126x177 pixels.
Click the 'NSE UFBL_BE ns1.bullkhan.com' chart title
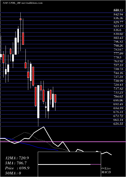[x=22, y=3]
